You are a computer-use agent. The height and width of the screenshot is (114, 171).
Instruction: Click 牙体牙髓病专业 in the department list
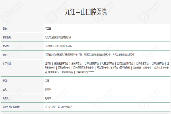tap(61, 64)
